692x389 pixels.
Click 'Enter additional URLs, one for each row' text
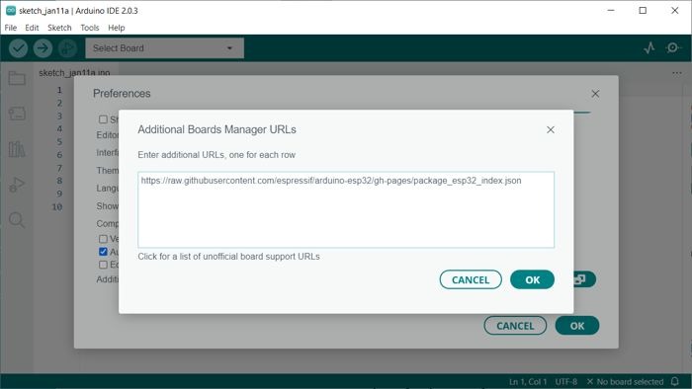click(216, 155)
